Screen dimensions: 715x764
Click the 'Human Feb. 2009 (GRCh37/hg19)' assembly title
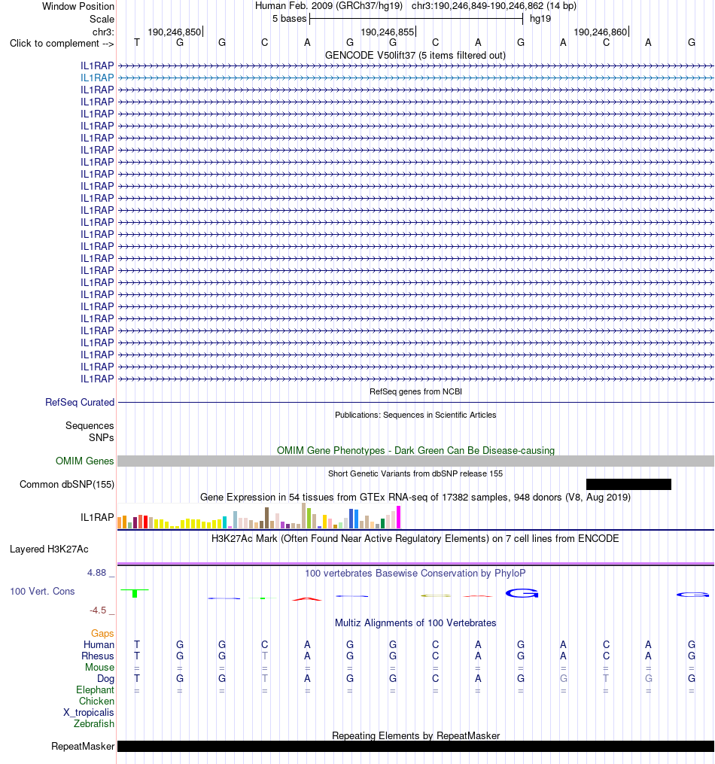tap(329, 6)
